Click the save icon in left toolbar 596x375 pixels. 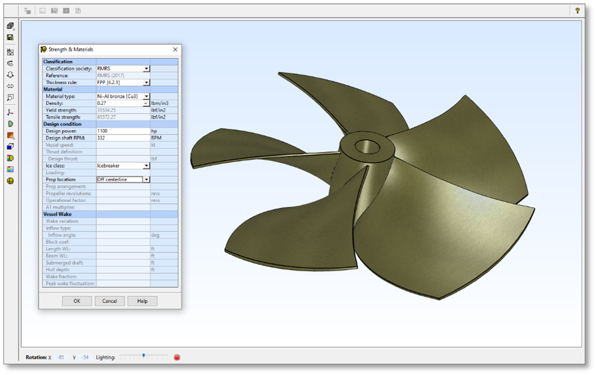coord(10,37)
